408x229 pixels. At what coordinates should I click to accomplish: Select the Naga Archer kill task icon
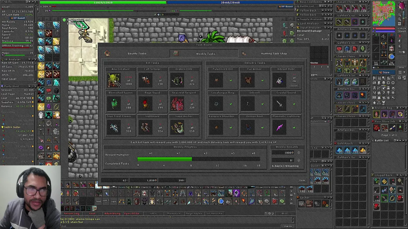(x=177, y=128)
